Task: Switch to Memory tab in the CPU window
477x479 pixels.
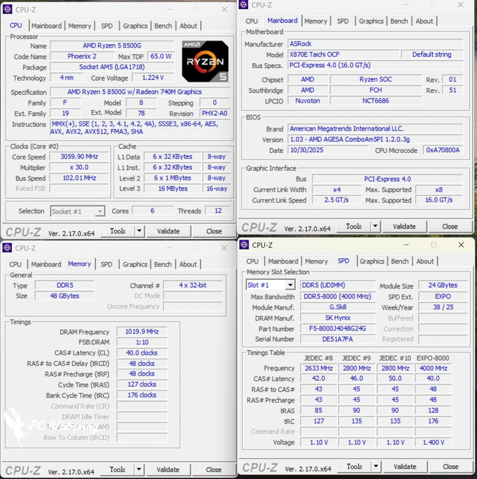Action: click(79, 26)
